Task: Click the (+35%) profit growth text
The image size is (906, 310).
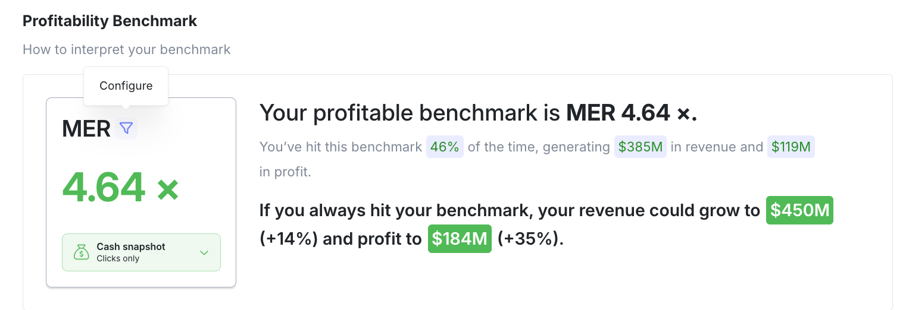Action: (x=530, y=239)
